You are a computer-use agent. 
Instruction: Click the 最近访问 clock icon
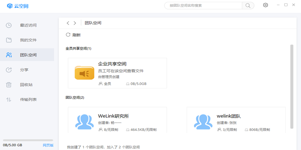coord(9,25)
